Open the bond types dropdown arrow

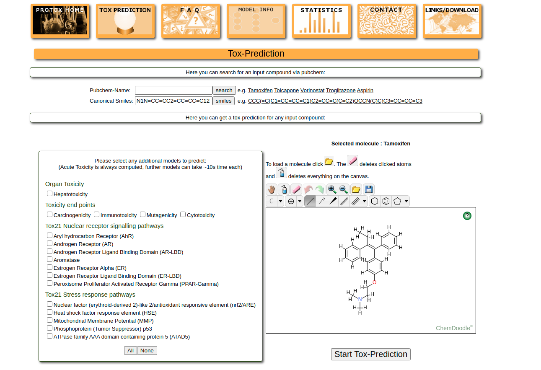[364, 201]
